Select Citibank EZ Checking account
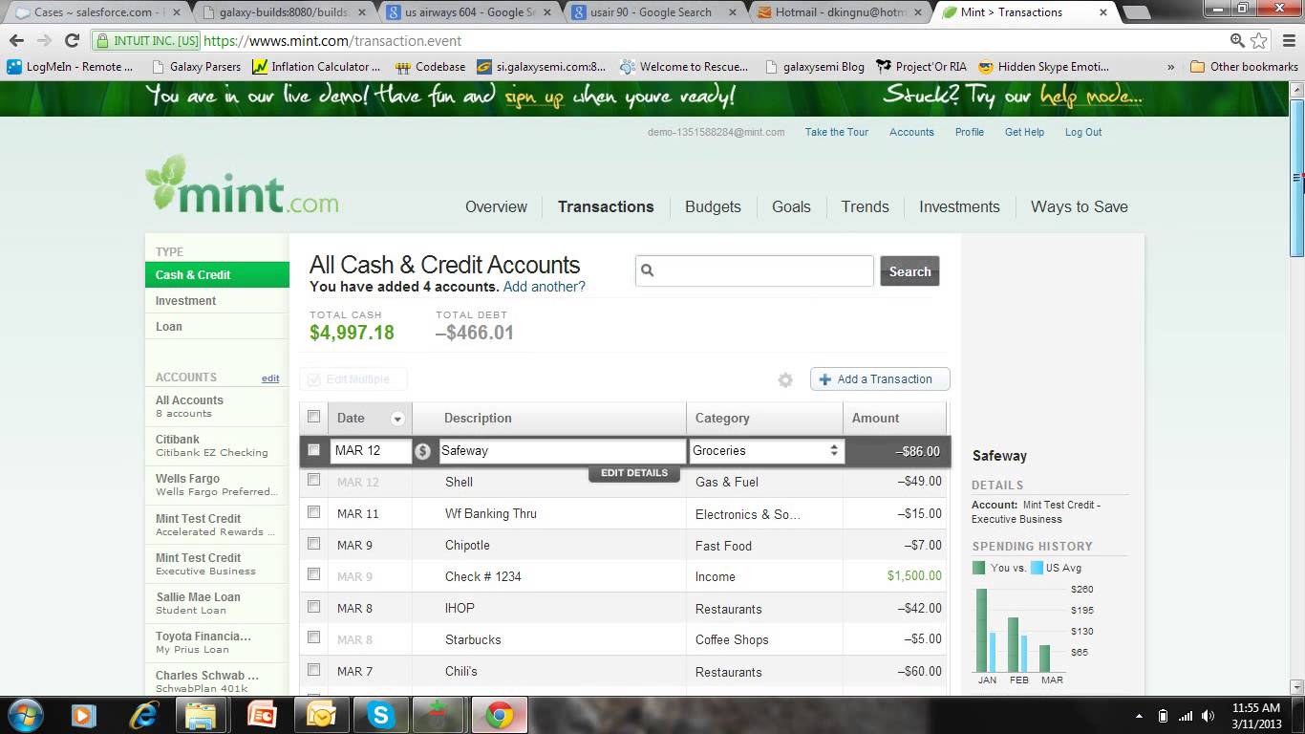 (x=217, y=445)
